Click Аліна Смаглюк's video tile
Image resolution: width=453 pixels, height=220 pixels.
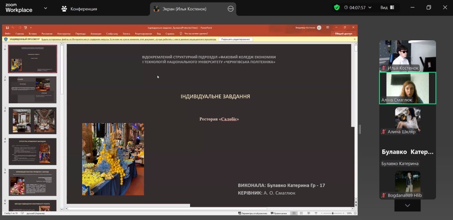(408, 88)
